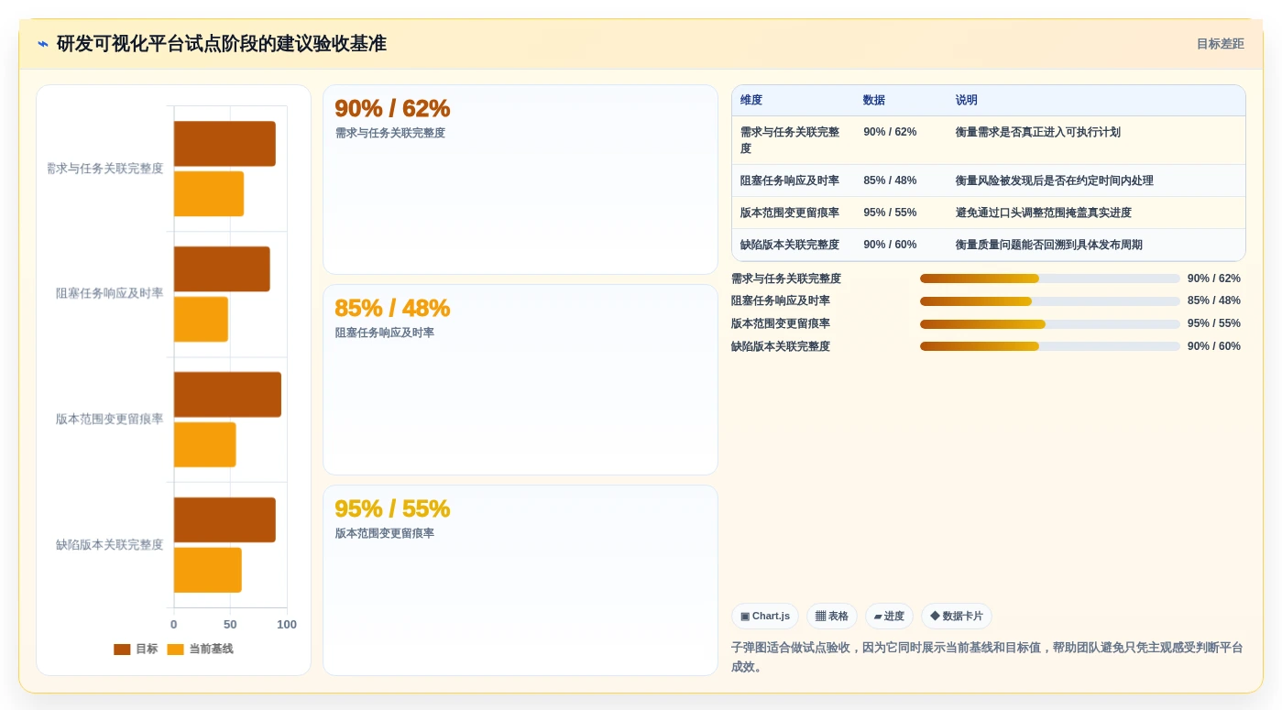Click progress bar for 缺陷版本关联完整度
1282x710 pixels.
click(x=1050, y=346)
